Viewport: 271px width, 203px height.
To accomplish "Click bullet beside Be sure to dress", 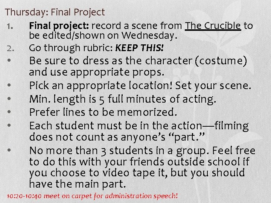I will click(9, 60).
